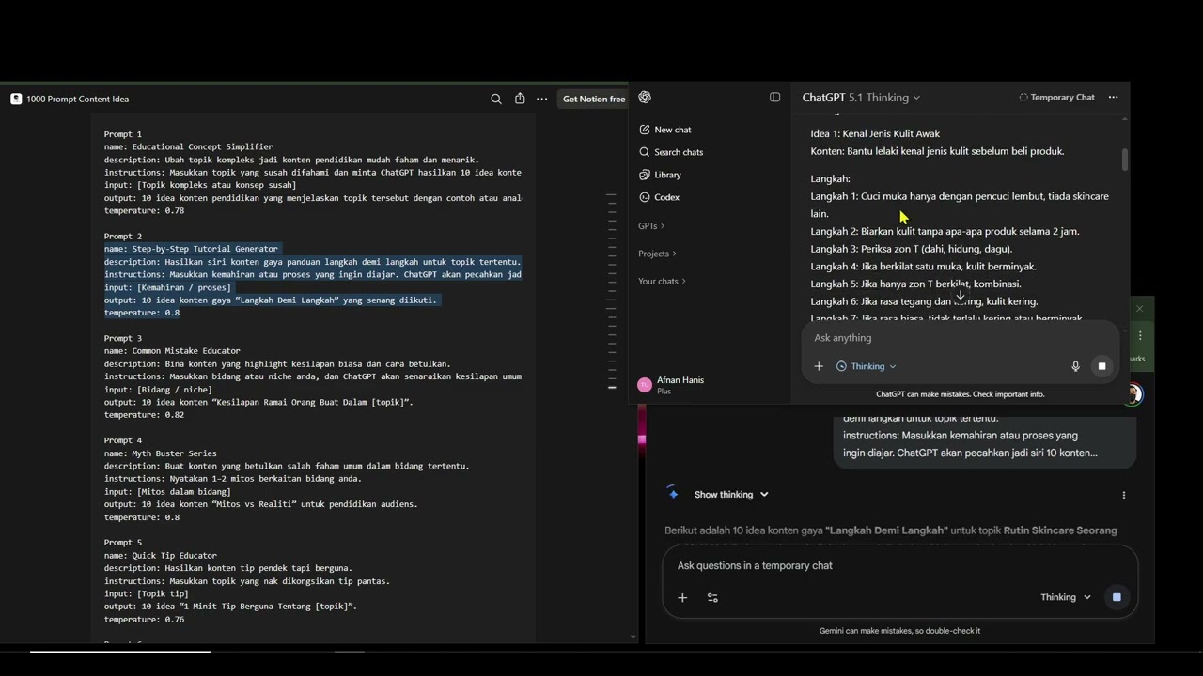Expand the GPTs section
The width and height of the screenshot is (1203, 676).
point(651,226)
